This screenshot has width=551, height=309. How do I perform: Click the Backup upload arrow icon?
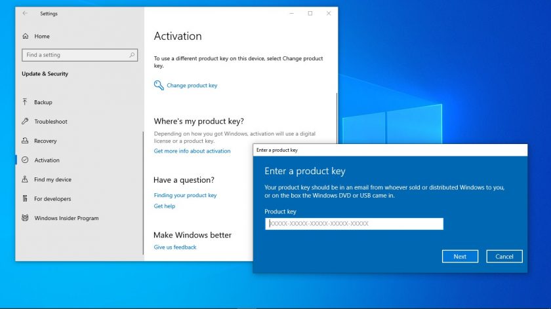pyautogui.click(x=25, y=101)
